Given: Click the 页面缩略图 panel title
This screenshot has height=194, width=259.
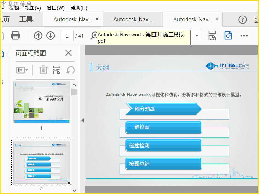Looking at the screenshot, I should [x=30, y=53].
